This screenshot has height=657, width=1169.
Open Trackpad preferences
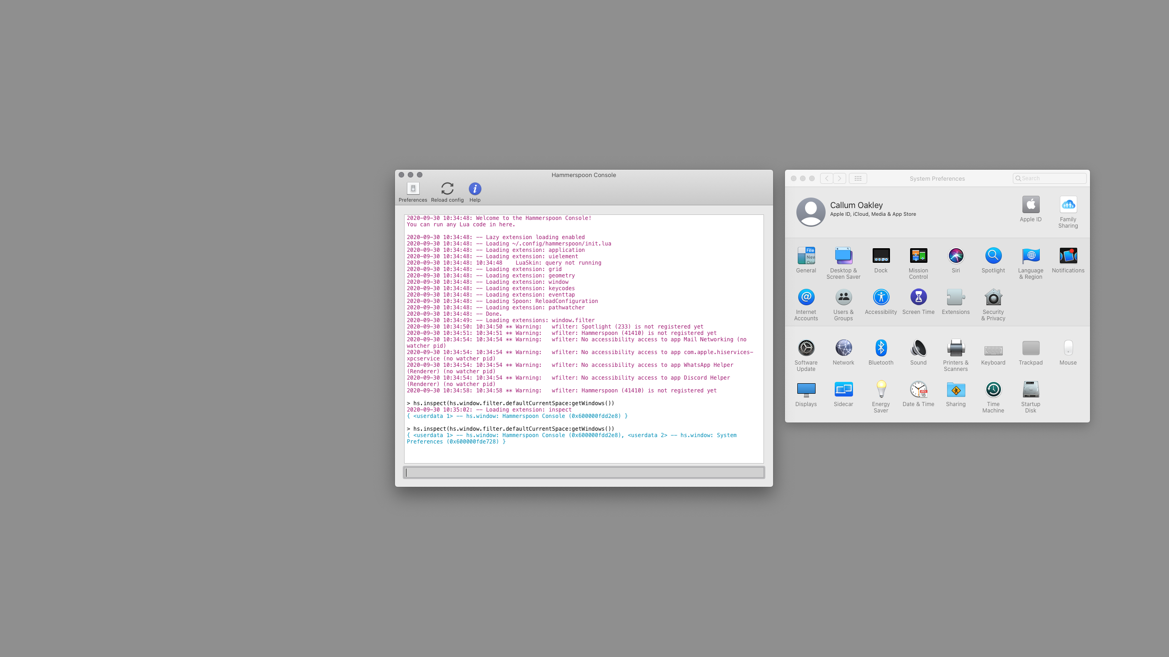pyautogui.click(x=1031, y=353)
